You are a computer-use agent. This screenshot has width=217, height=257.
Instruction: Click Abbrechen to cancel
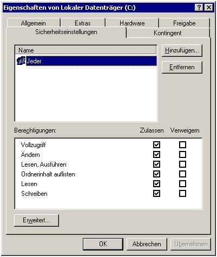point(147,244)
